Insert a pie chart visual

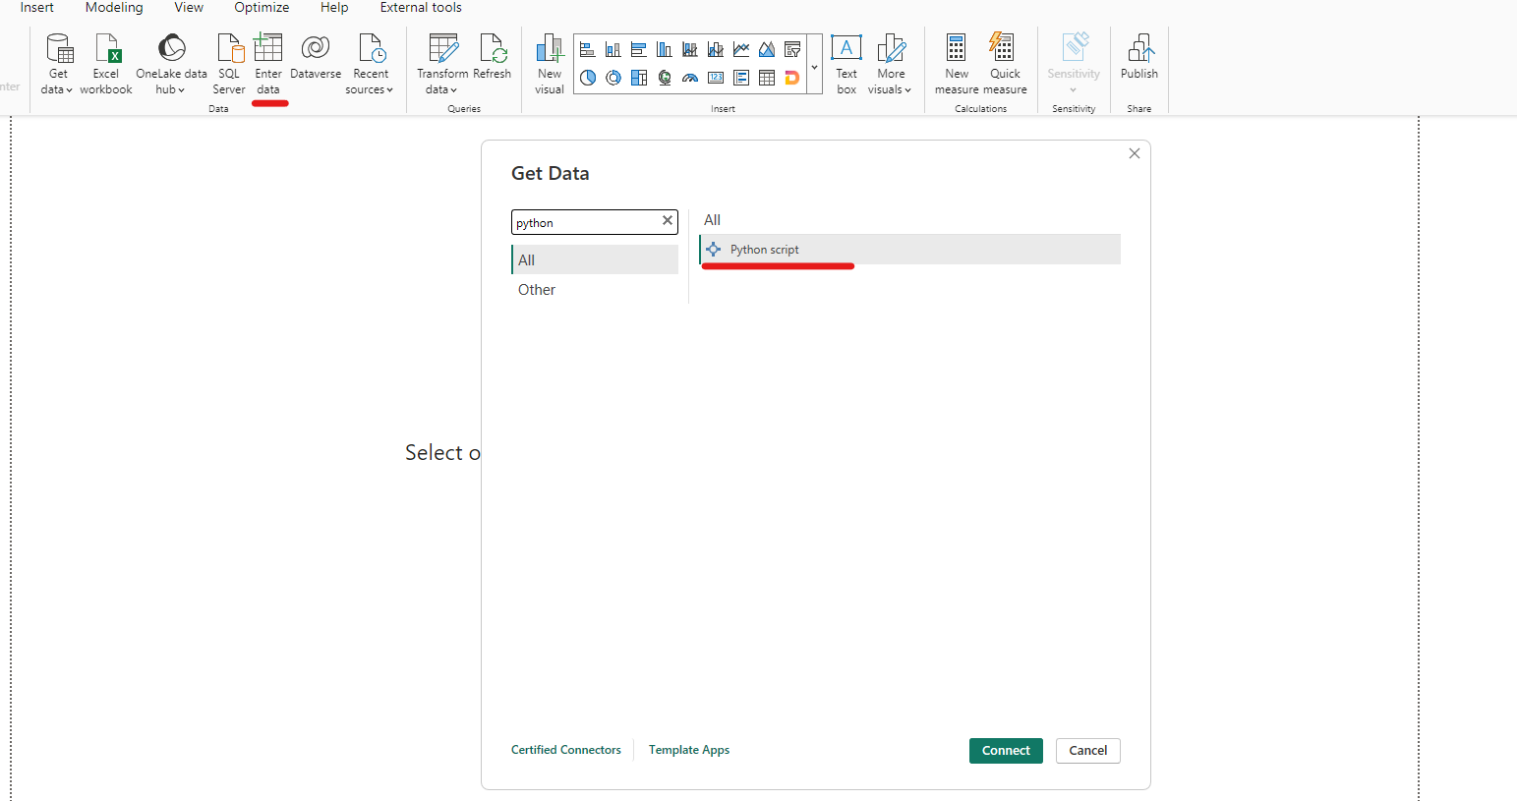point(588,78)
